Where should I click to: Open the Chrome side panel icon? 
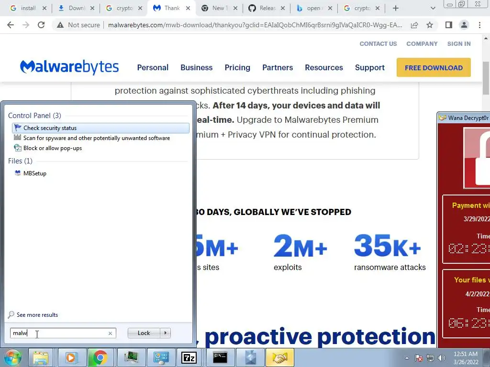pos(449,25)
